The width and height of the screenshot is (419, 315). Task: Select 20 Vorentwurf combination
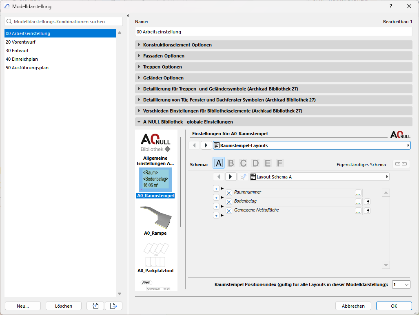(x=60, y=42)
